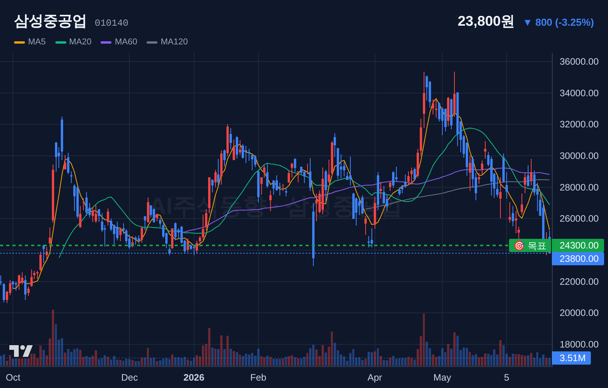The height and width of the screenshot is (388, 608).
Task: Click the gray MA120 color swatch
Action: 152,42
